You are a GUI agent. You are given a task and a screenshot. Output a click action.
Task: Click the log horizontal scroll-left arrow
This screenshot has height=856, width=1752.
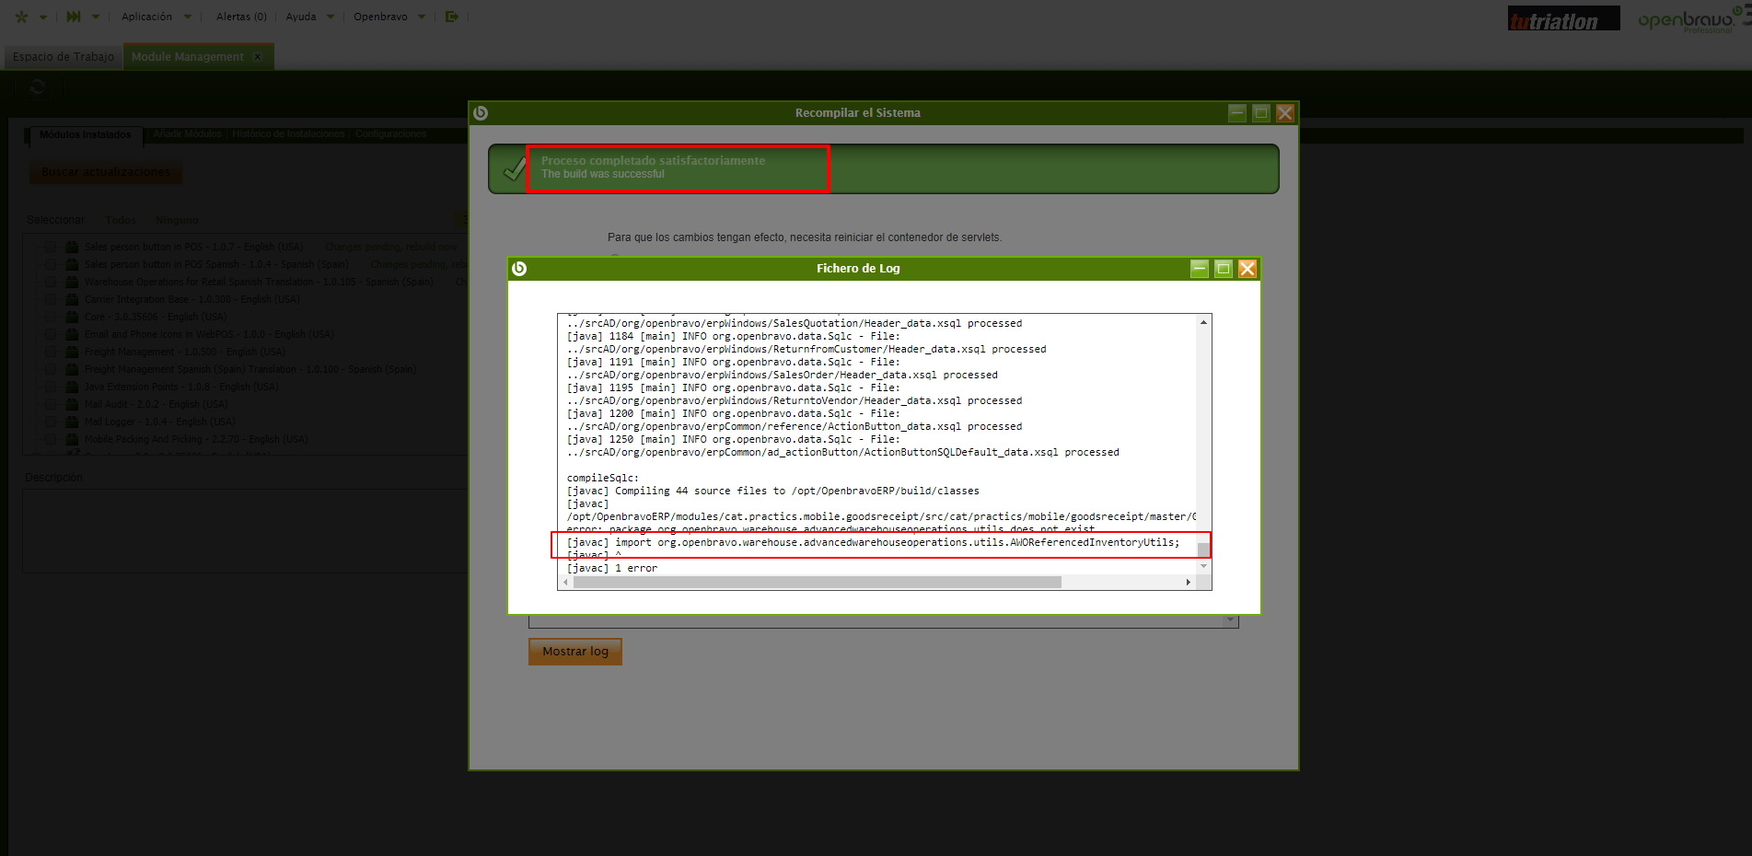pos(565,582)
